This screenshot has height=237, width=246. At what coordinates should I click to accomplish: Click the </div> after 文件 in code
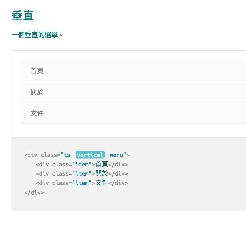[x=118, y=183]
